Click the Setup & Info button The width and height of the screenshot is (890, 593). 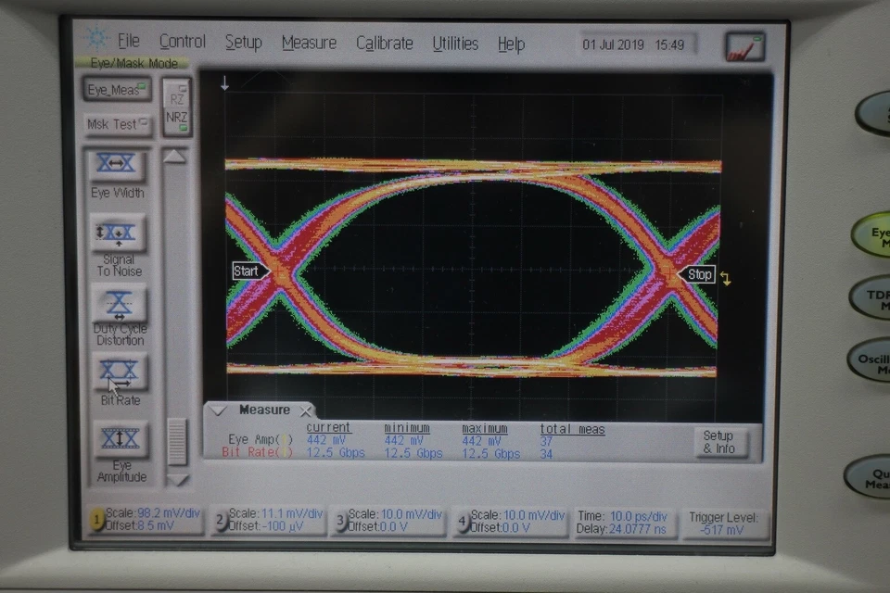[x=720, y=443]
